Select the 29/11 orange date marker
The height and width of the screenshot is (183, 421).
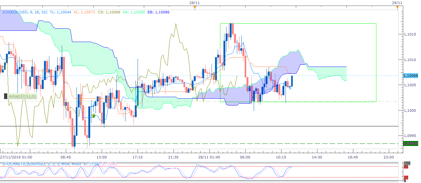coord(397,8)
